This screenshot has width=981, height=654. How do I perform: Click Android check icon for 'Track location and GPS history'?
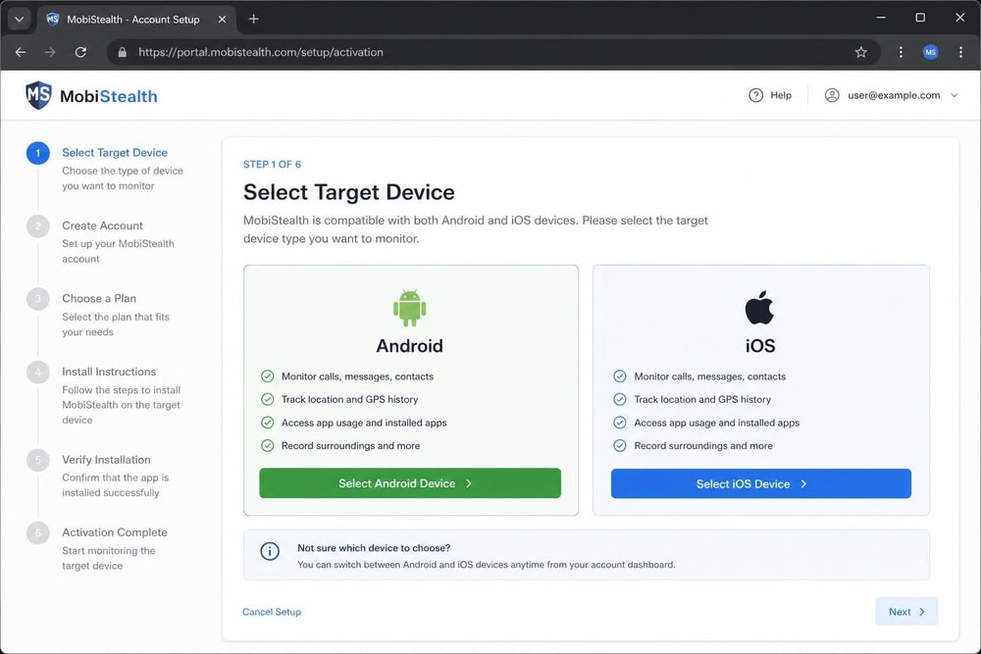tap(267, 399)
